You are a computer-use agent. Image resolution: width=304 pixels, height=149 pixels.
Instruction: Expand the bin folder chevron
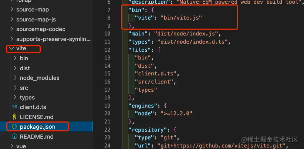[x=15, y=58]
